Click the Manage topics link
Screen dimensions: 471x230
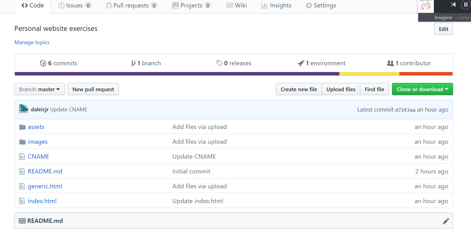[32, 42]
